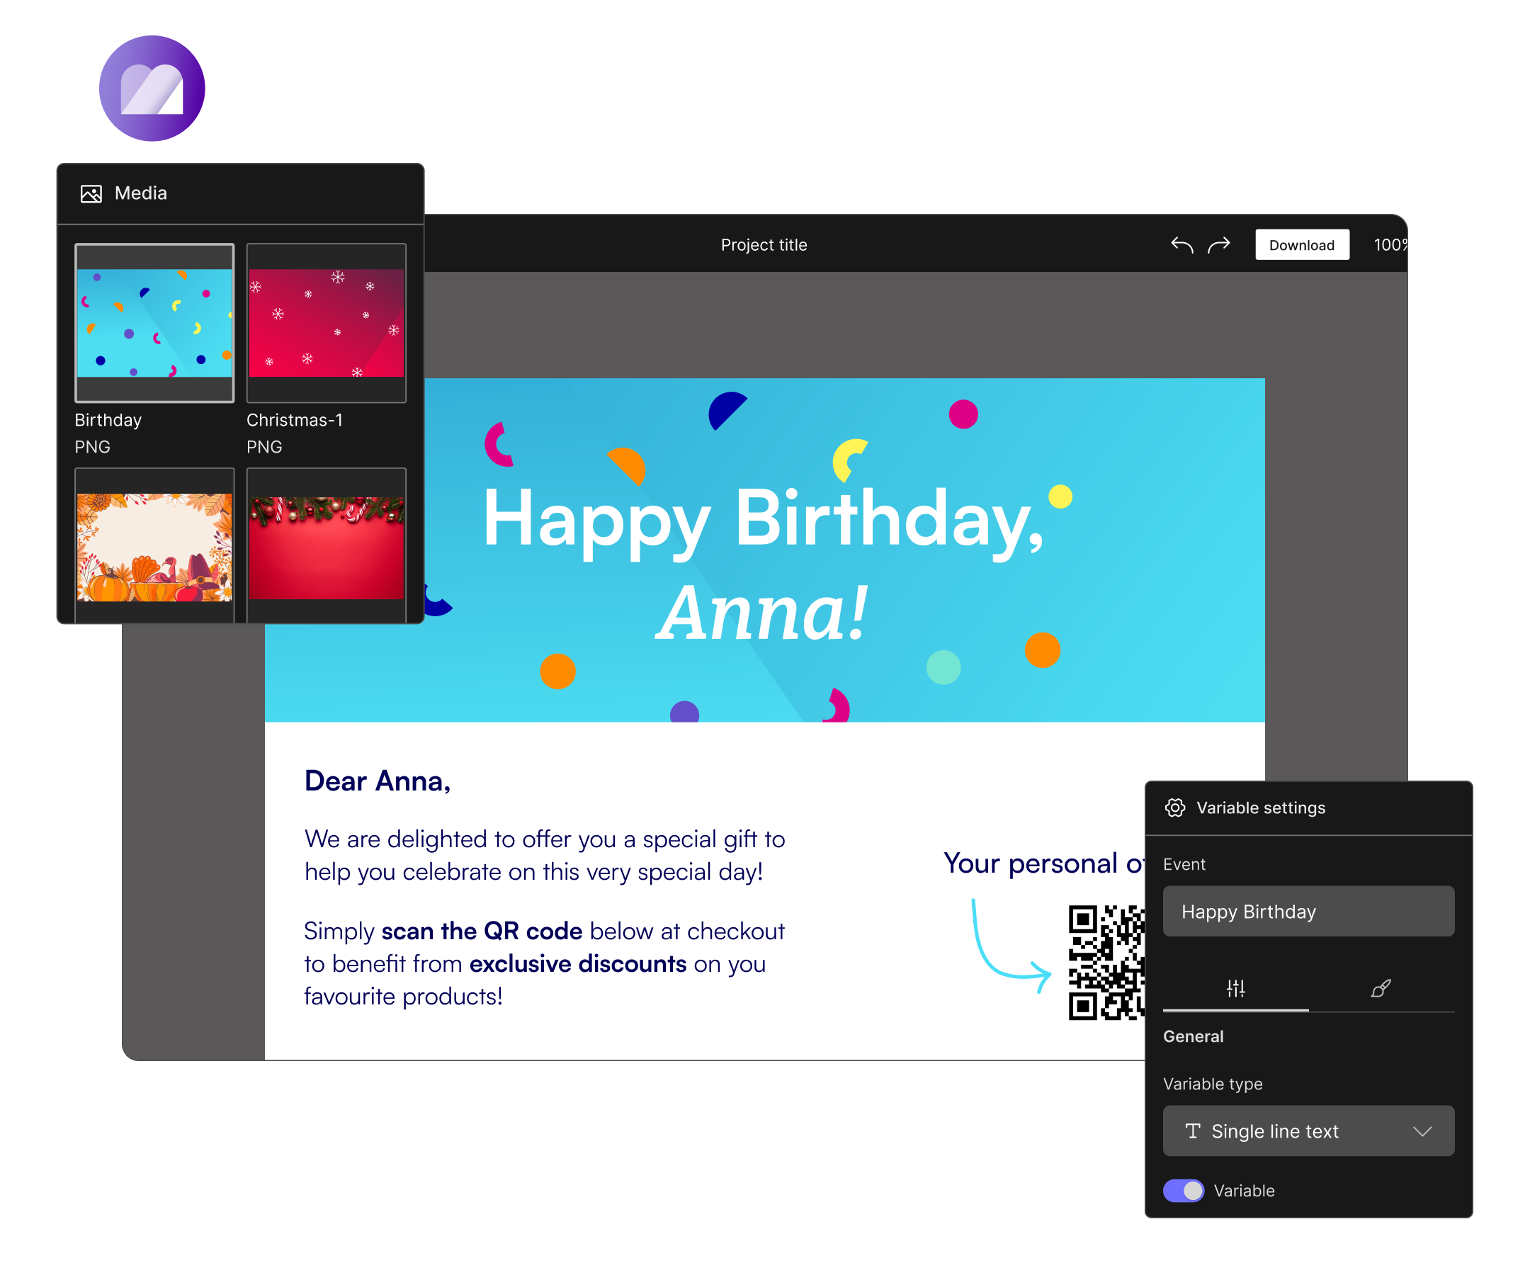The height and width of the screenshot is (1275, 1530).
Task: Select the Christmas-1 PNG thumbnail
Action: [x=326, y=323]
